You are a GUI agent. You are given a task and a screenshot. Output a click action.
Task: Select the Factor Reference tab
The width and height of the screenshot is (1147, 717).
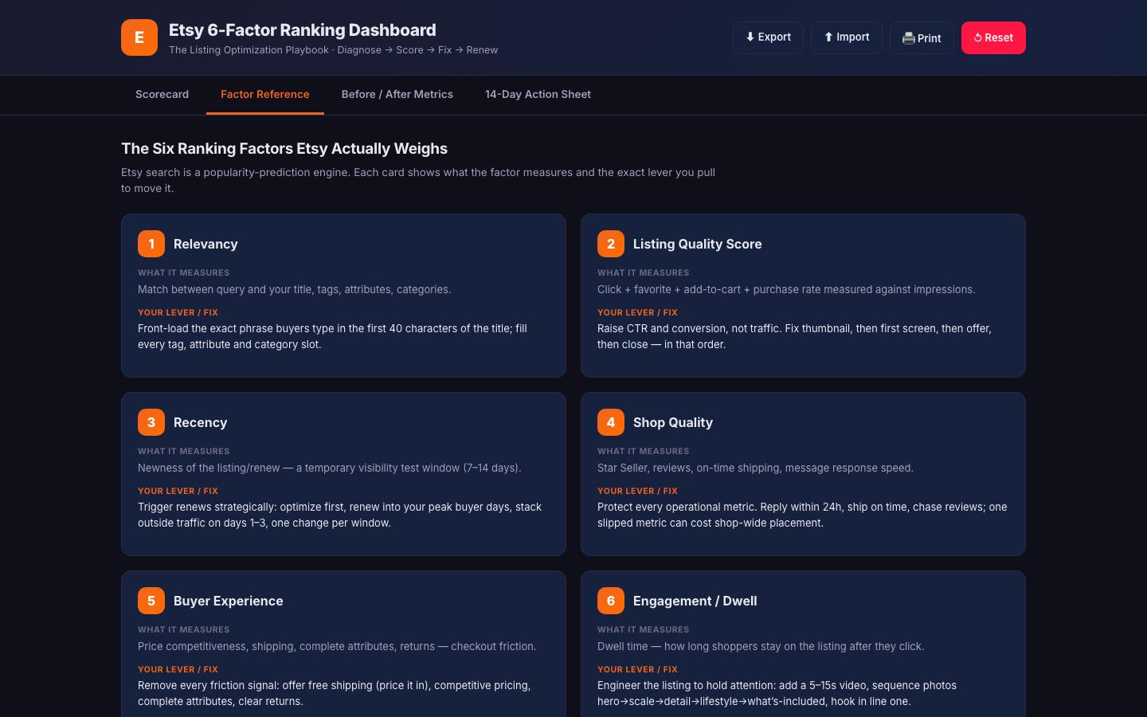click(x=265, y=94)
